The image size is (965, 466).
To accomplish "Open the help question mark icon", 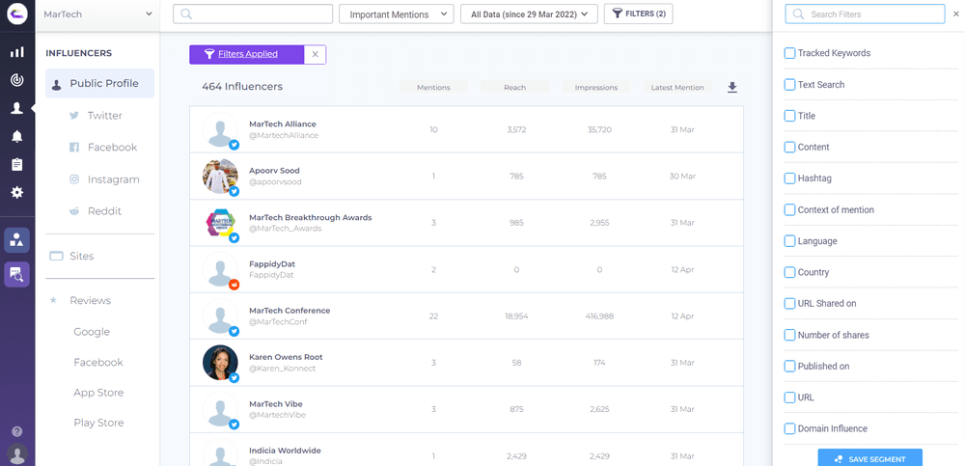I will tap(17, 431).
